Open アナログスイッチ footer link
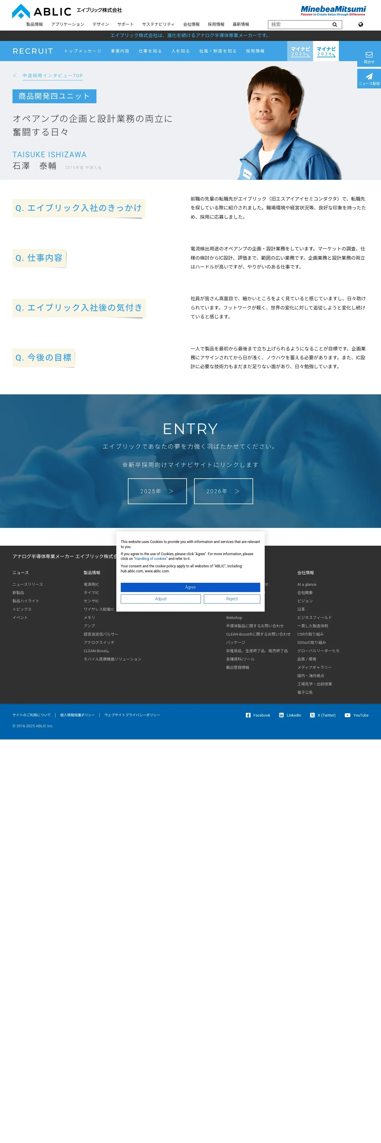 99,642
